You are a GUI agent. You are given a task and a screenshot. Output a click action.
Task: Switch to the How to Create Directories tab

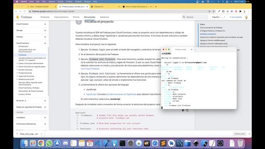(x=137, y=7)
